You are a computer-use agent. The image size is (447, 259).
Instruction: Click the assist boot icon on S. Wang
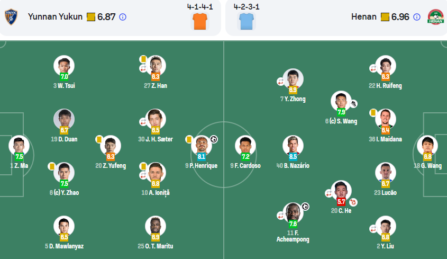click(353, 104)
